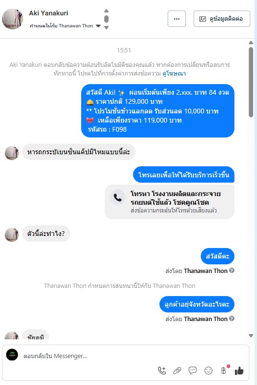Click the page avatar beside reply box
The image size is (257, 385).
[x=12, y=355]
